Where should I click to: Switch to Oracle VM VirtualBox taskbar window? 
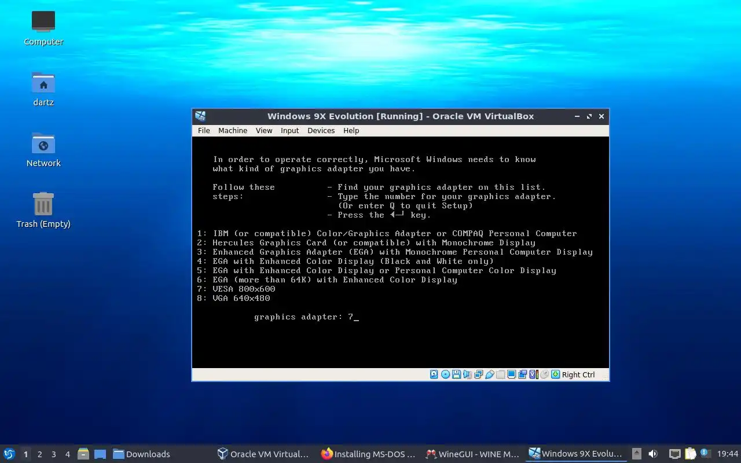click(x=263, y=454)
